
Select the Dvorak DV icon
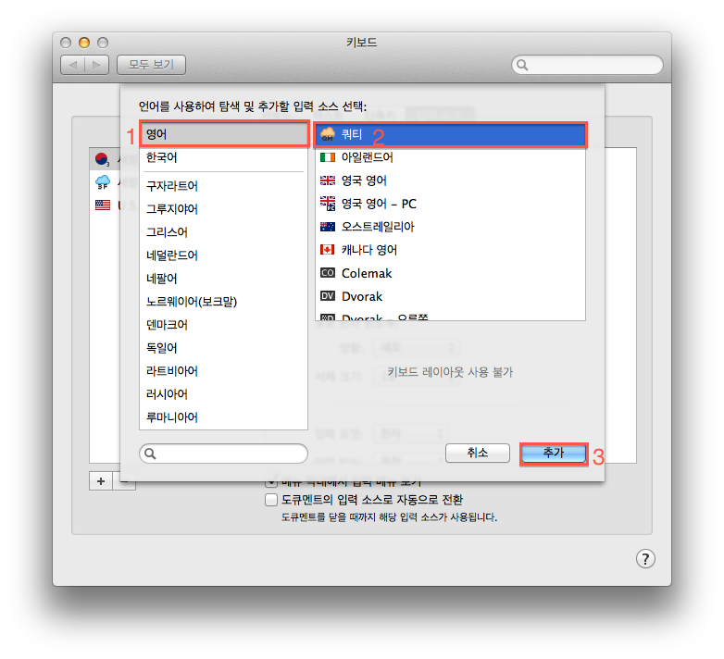(328, 296)
